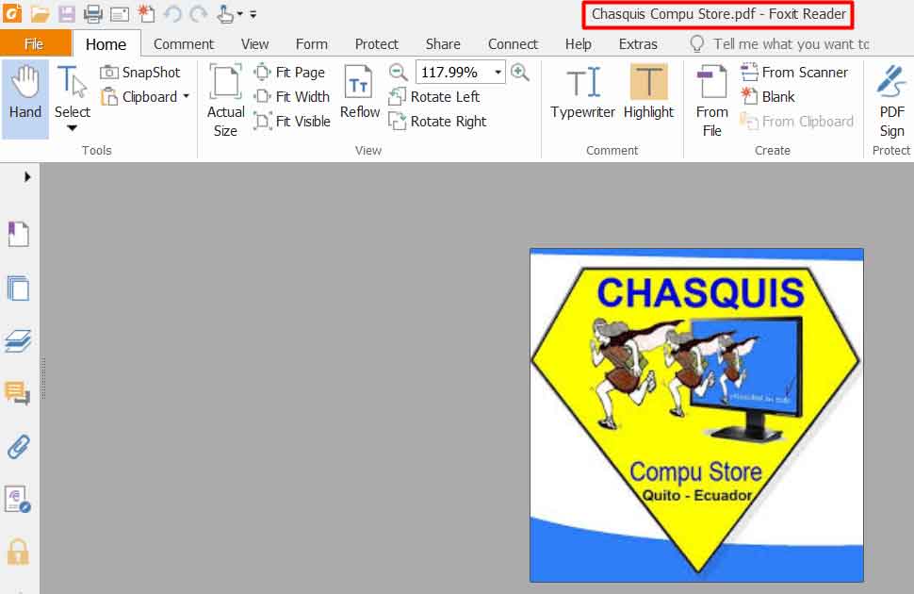Open the zoom percentage dropdown arrow

(x=498, y=73)
